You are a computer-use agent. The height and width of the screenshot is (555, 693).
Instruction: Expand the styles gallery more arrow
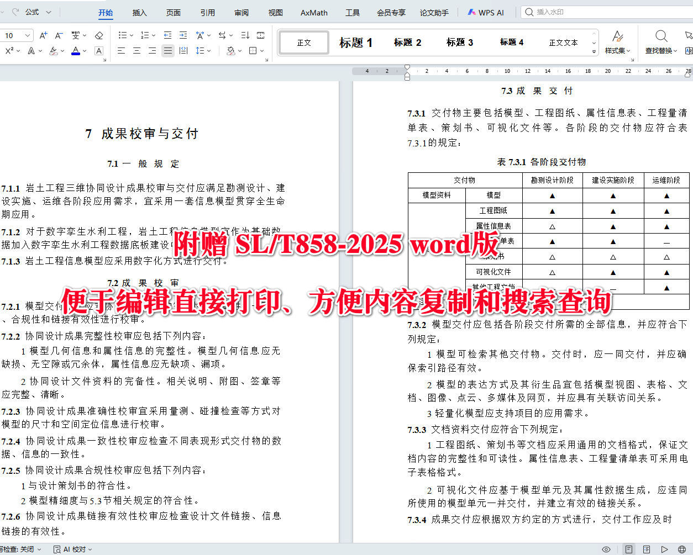[595, 51]
